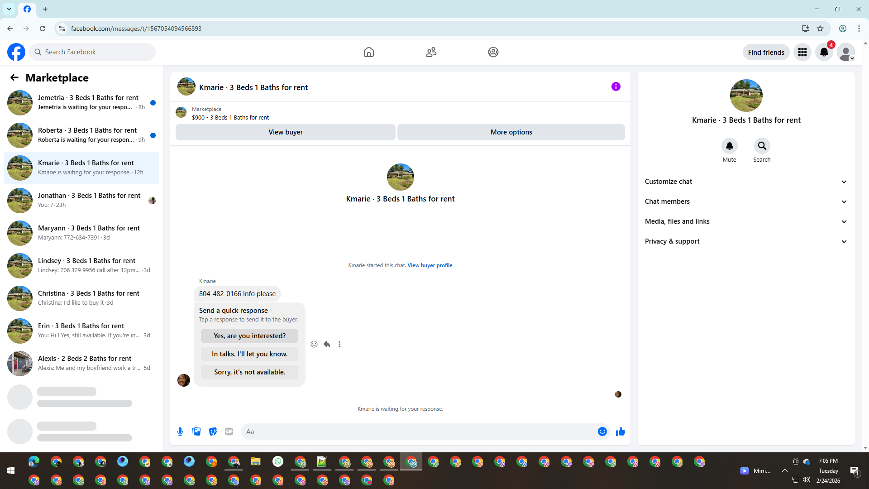Open notifications bell with 4 badge

pos(824,52)
